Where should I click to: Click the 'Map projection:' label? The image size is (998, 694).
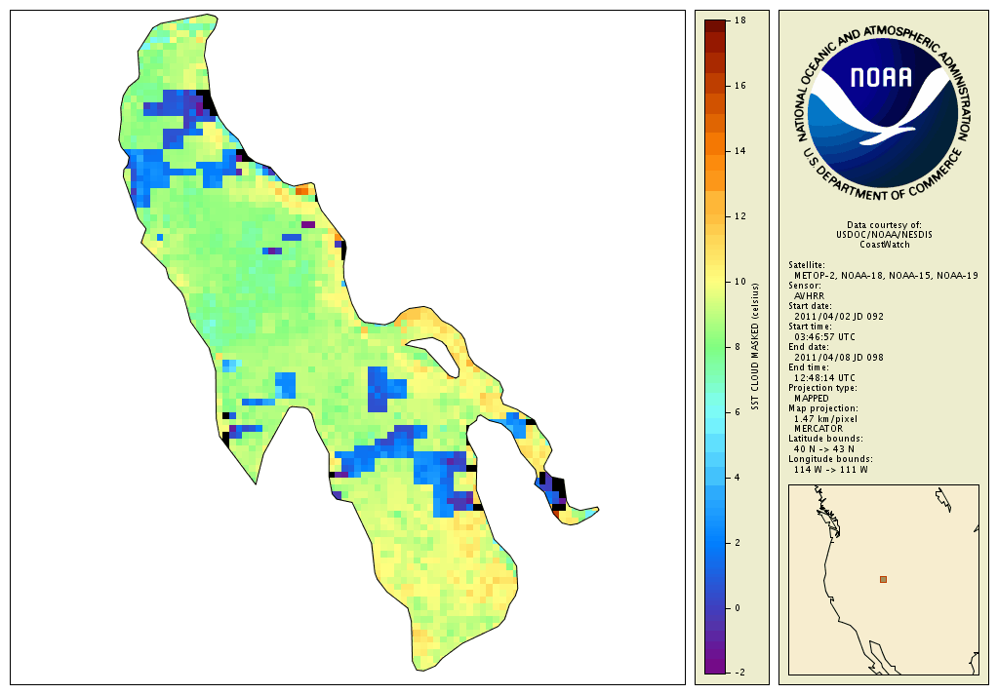coord(823,408)
